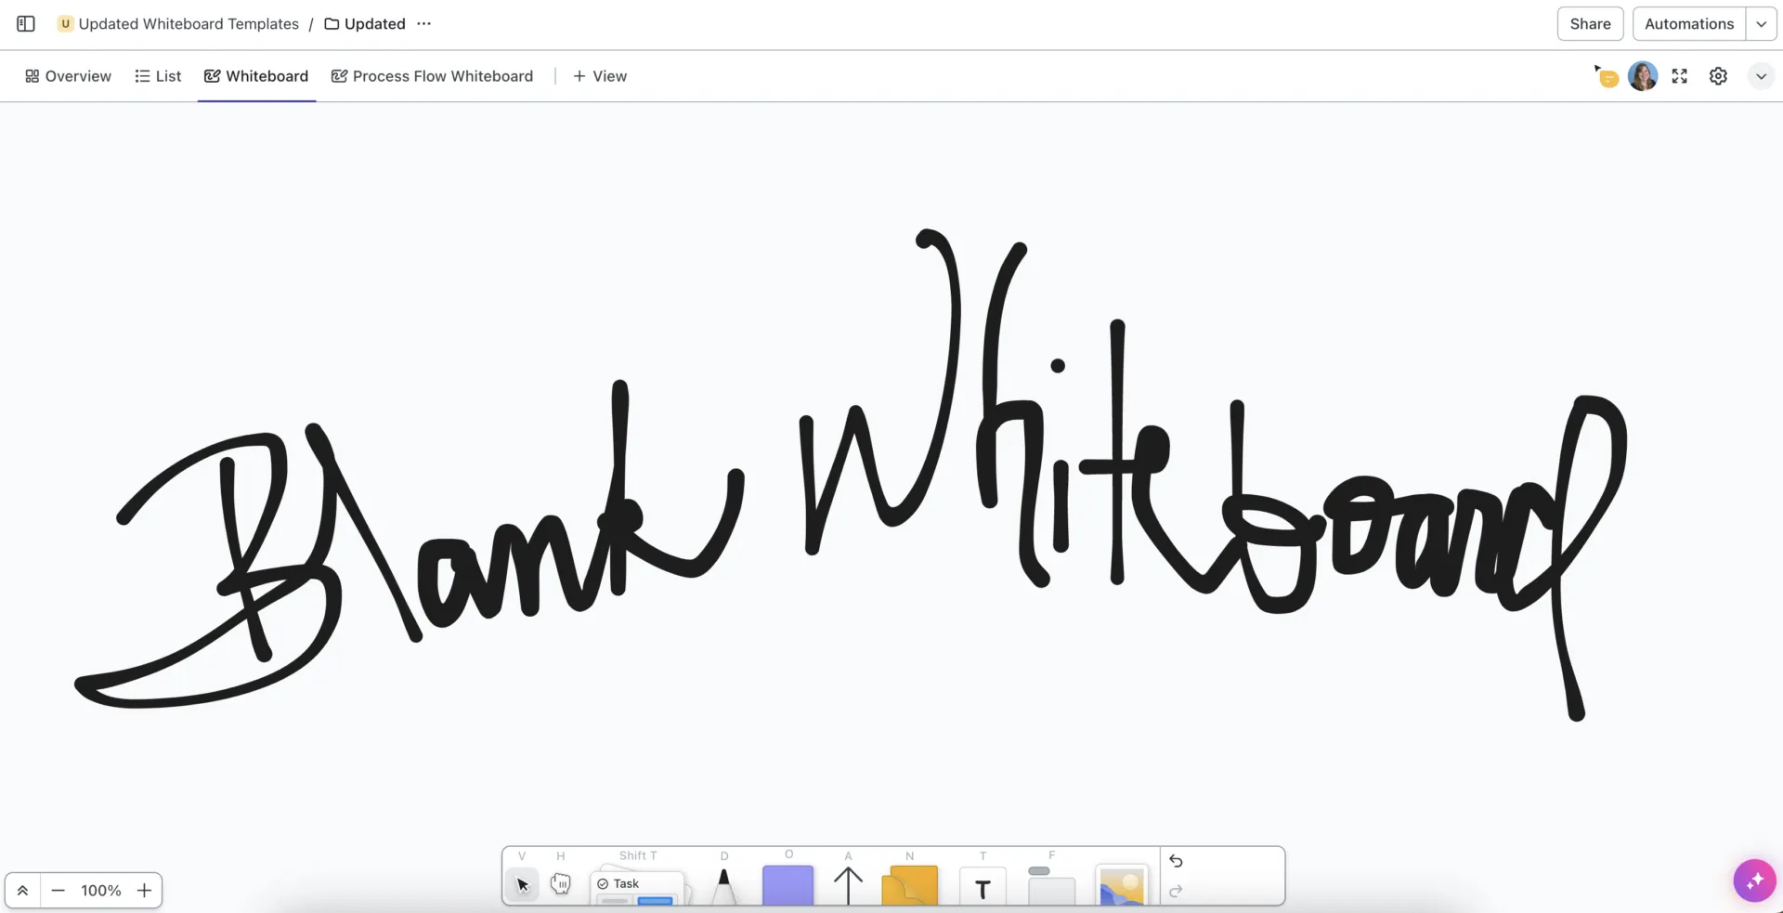Toggle the left sidebar panel

(26, 24)
